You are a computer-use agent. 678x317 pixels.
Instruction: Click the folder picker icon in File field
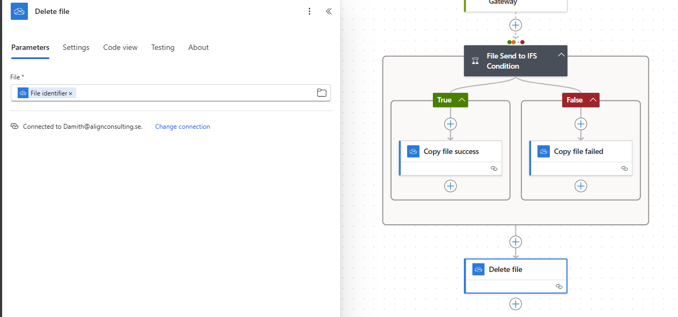(x=321, y=93)
